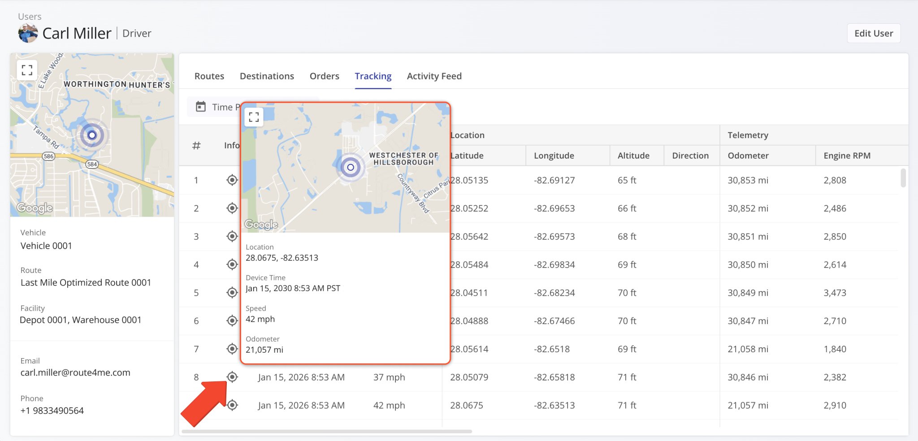Click the location target icon in row 3

pos(232,236)
